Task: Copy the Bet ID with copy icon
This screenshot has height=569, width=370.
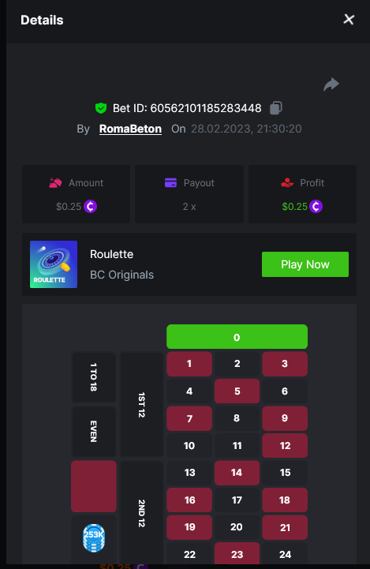Action: 275,108
